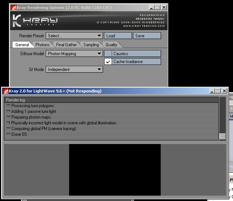Expand the Diffuse Model Photon Mapping dropdown
The height and width of the screenshot is (201, 233).
[x=74, y=54]
